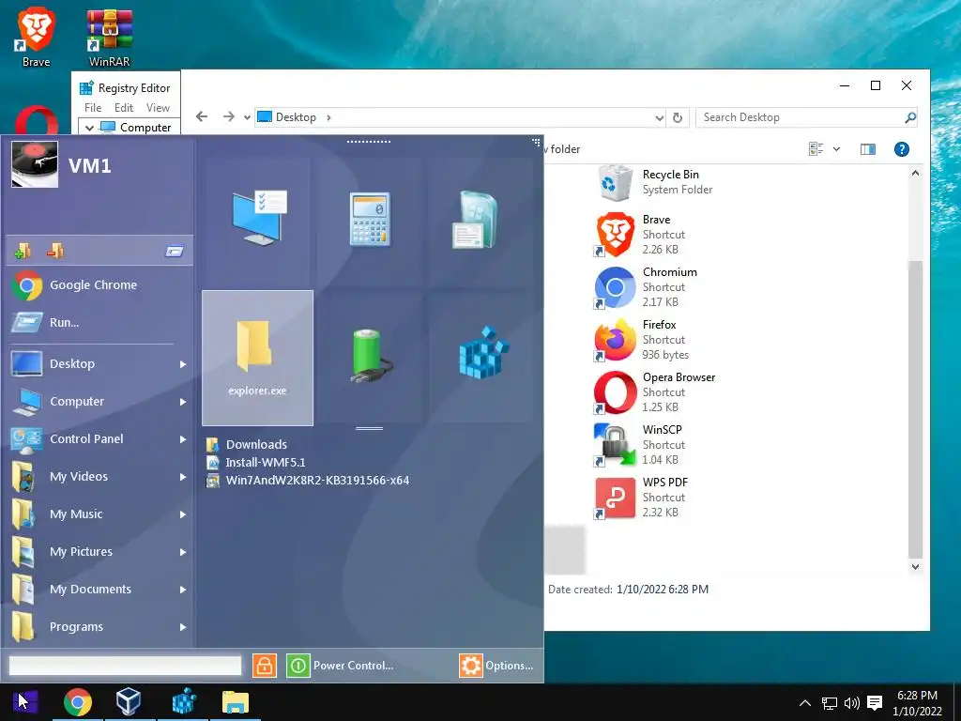Open the green battery power tile

coord(370,358)
